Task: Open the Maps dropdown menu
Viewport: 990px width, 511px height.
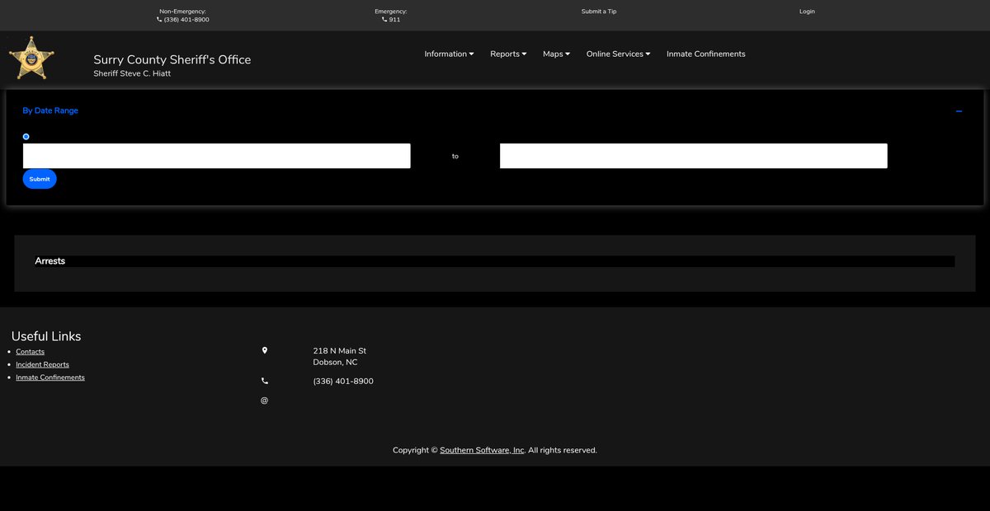Action: (x=556, y=54)
